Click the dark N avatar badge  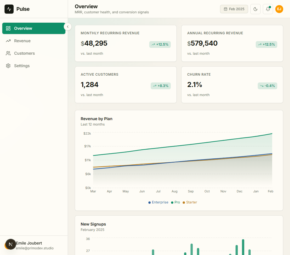click(x=11, y=244)
